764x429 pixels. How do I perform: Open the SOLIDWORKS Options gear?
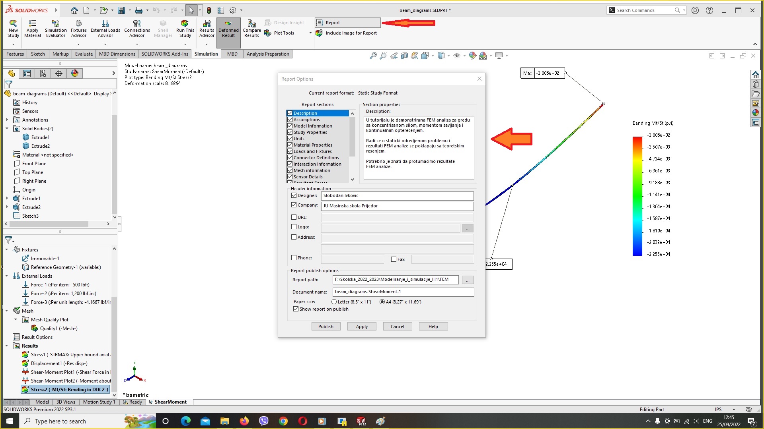[x=233, y=10]
